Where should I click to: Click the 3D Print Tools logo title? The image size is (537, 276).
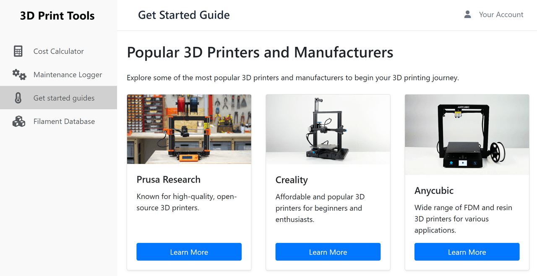coord(57,16)
